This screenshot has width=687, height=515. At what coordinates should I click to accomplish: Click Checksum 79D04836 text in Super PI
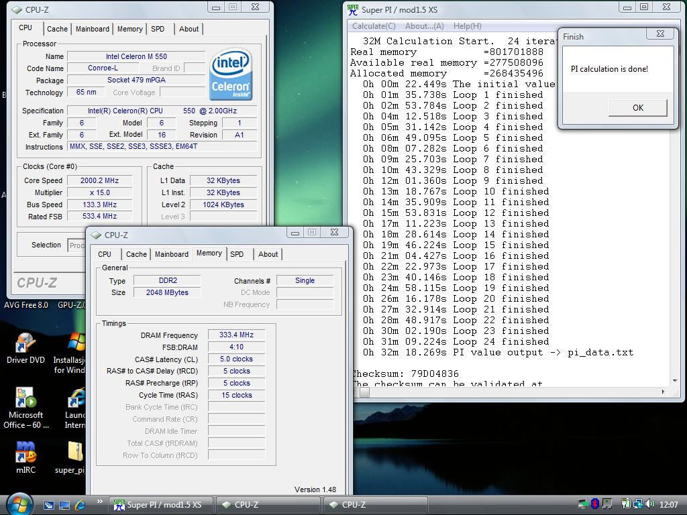click(406, 374)
